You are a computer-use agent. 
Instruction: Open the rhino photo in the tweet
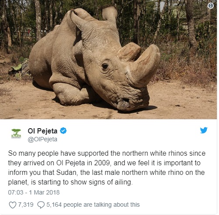pos(109,60)
